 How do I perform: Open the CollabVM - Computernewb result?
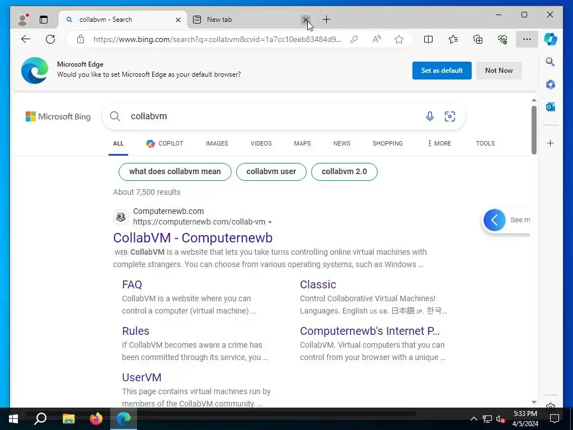[x=193, y=237]
